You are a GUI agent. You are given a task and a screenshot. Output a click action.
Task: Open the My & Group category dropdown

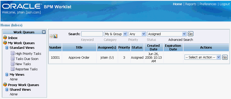(116, 34)
